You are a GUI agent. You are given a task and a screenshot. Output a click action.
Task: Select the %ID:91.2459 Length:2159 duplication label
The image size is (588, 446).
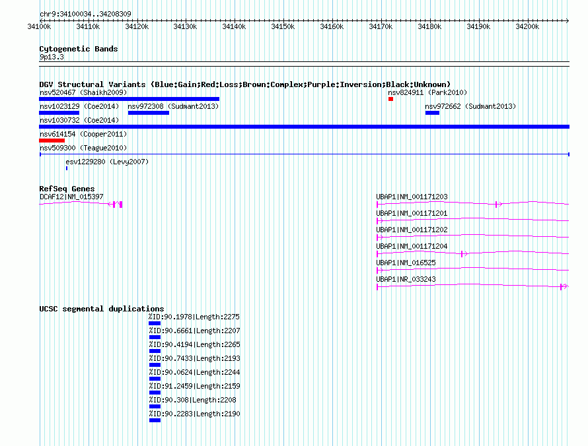point(194,386)
